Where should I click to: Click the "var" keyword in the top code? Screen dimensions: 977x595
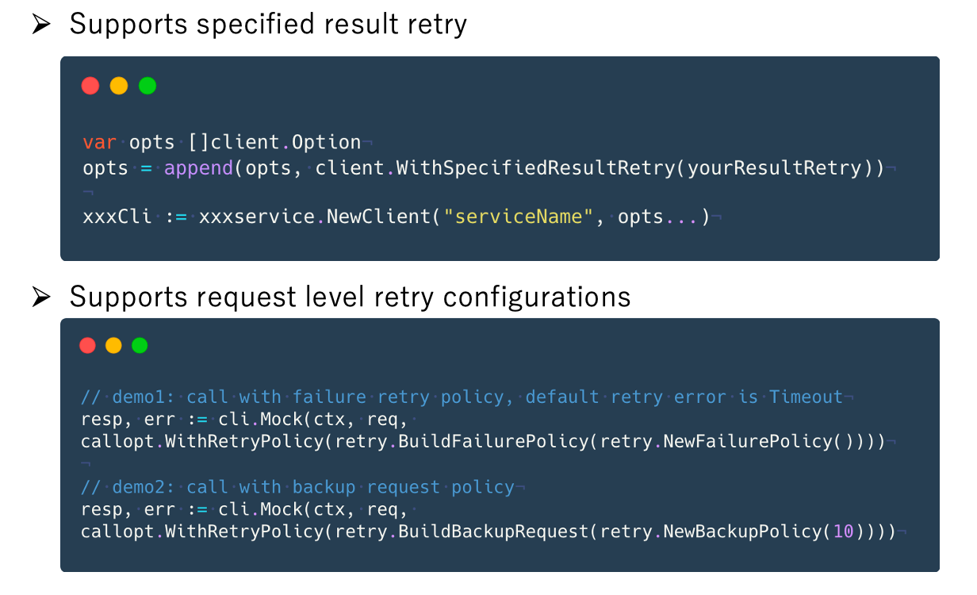99,143
